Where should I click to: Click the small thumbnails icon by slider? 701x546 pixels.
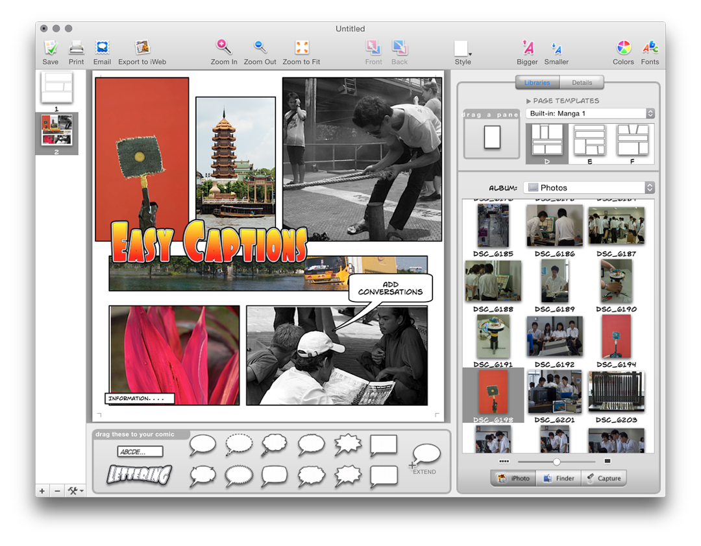(x=504, y=461)
